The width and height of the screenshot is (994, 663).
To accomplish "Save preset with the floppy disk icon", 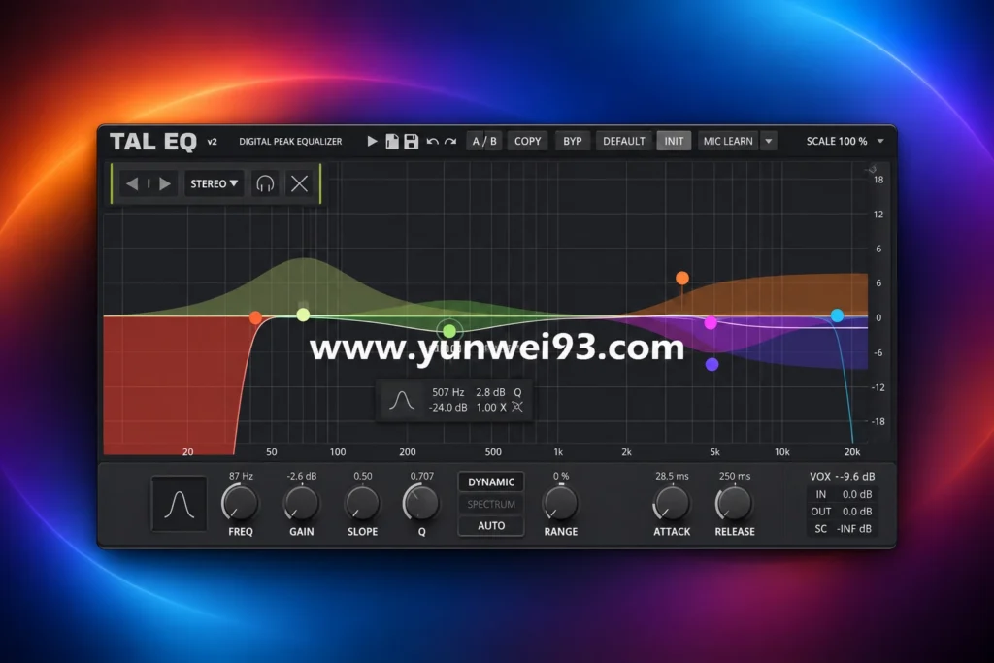I will 412,141.
